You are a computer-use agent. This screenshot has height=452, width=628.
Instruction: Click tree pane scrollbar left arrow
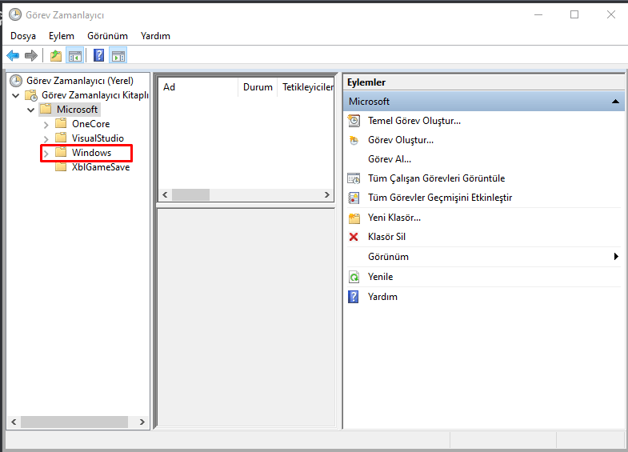[14, 422]
